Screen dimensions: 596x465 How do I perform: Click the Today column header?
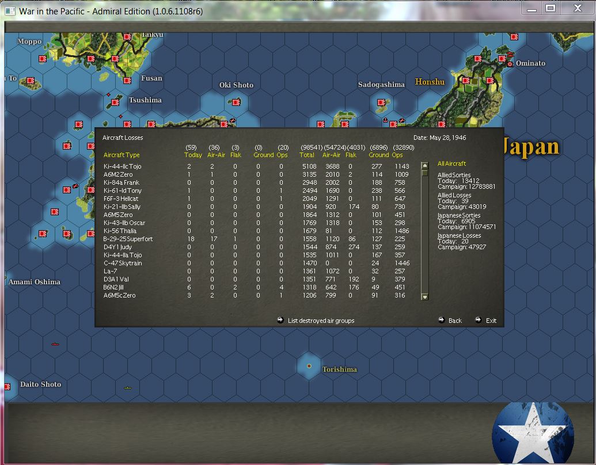pyautogui.click(x=193, y=155)
